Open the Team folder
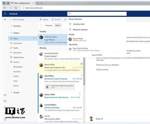Viewport: 150px width, 124px height. 16,81
